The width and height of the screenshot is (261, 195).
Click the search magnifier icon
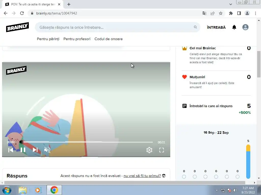pos(195,27)
